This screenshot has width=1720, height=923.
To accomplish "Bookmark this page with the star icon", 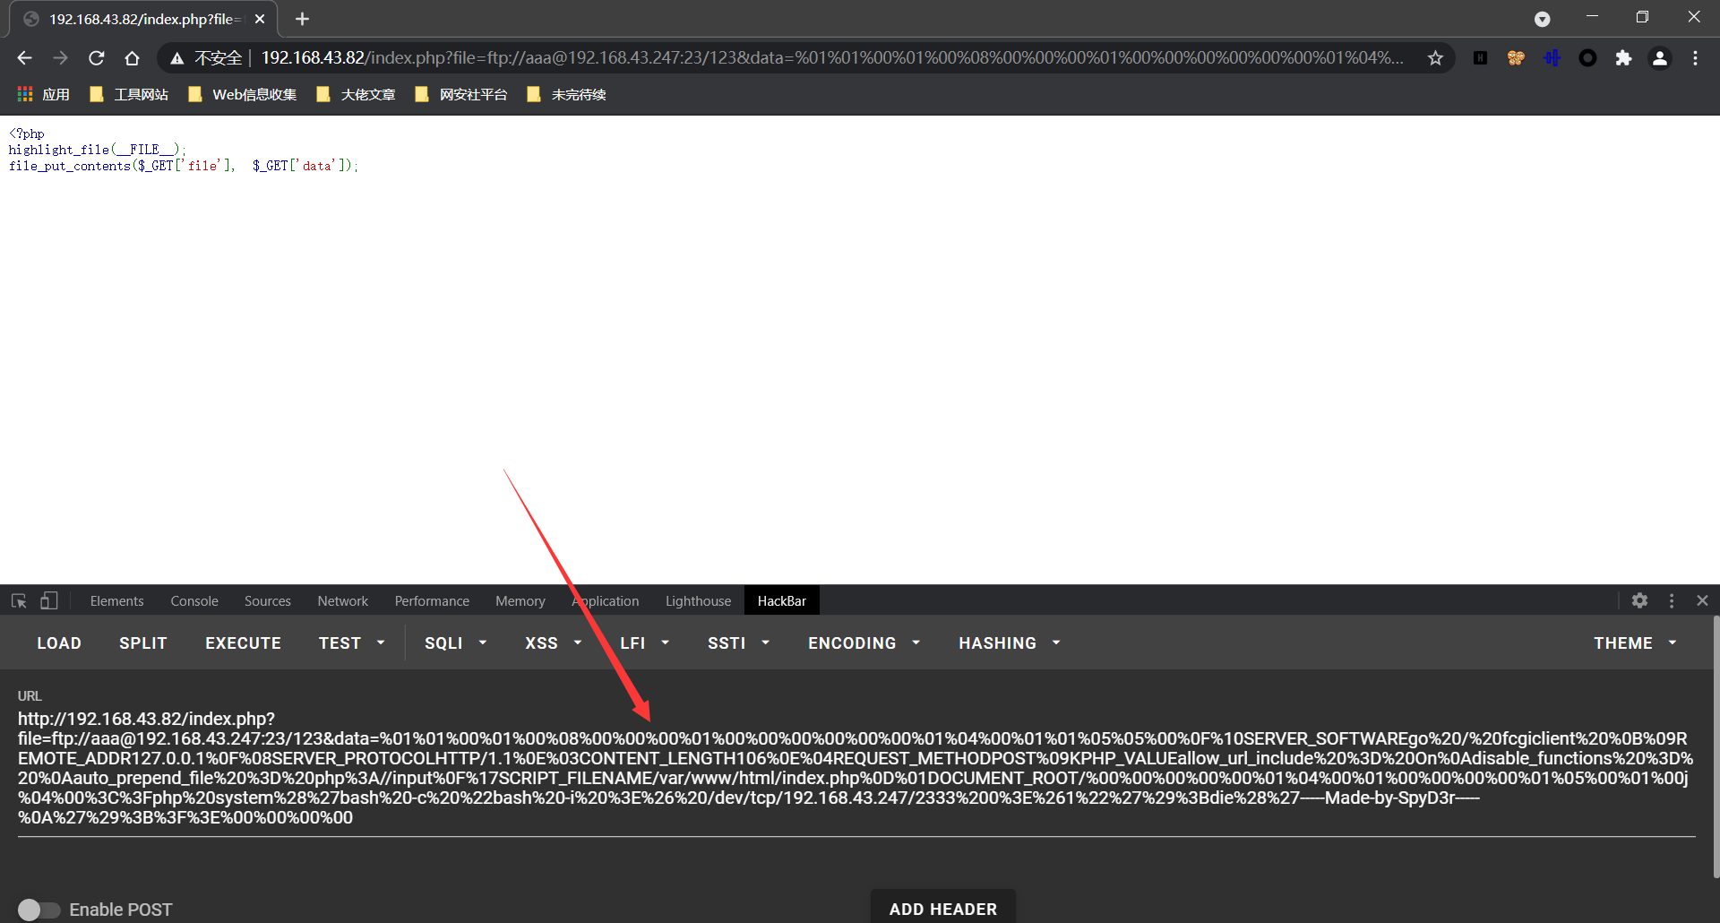I will pos(1435,58).
